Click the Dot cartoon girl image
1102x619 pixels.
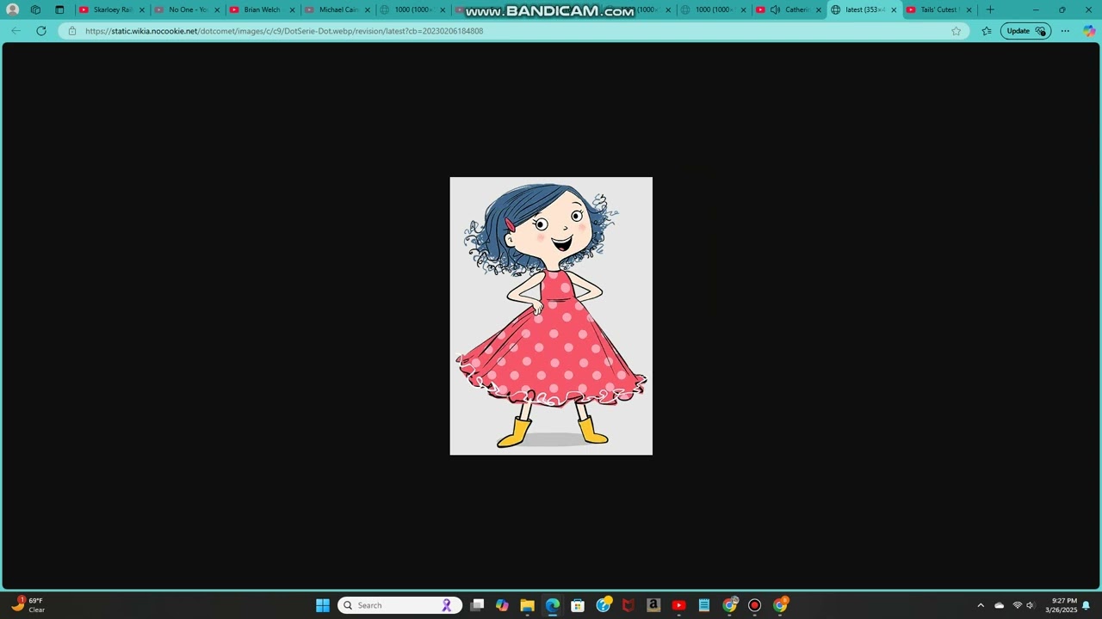point(551,316)
